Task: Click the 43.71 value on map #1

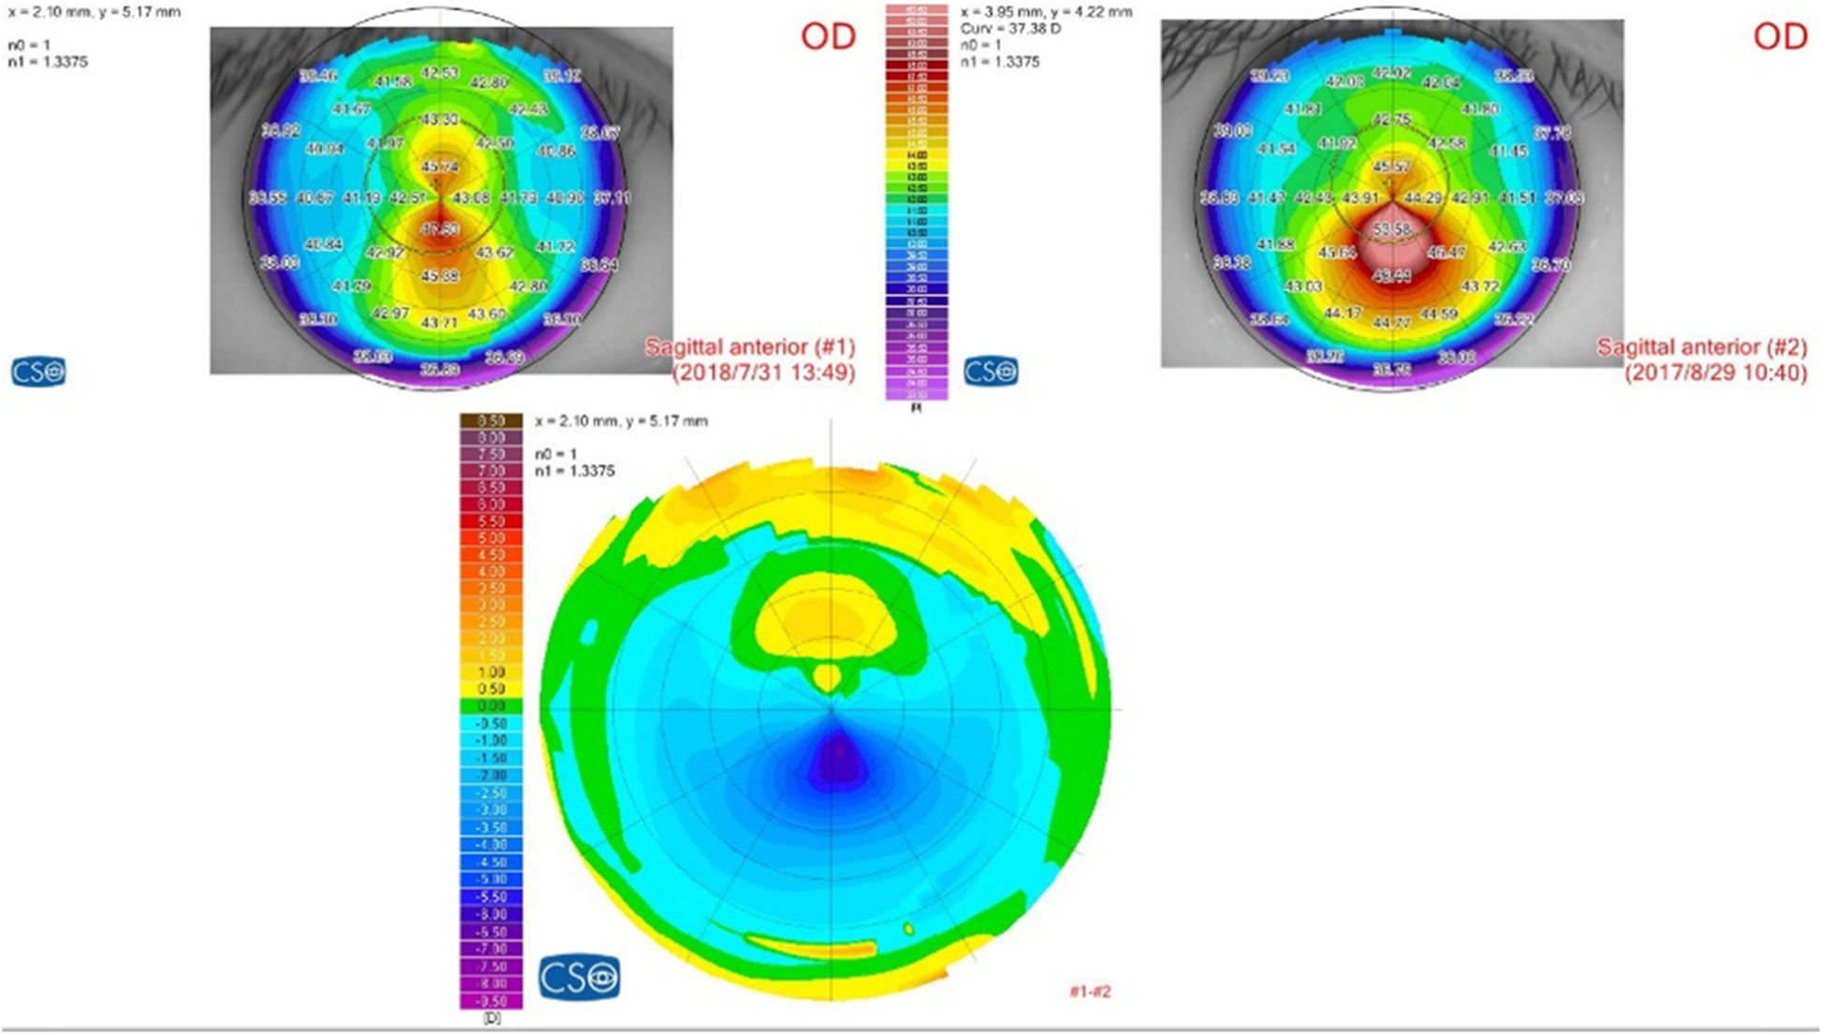Action: coord(440,323)
